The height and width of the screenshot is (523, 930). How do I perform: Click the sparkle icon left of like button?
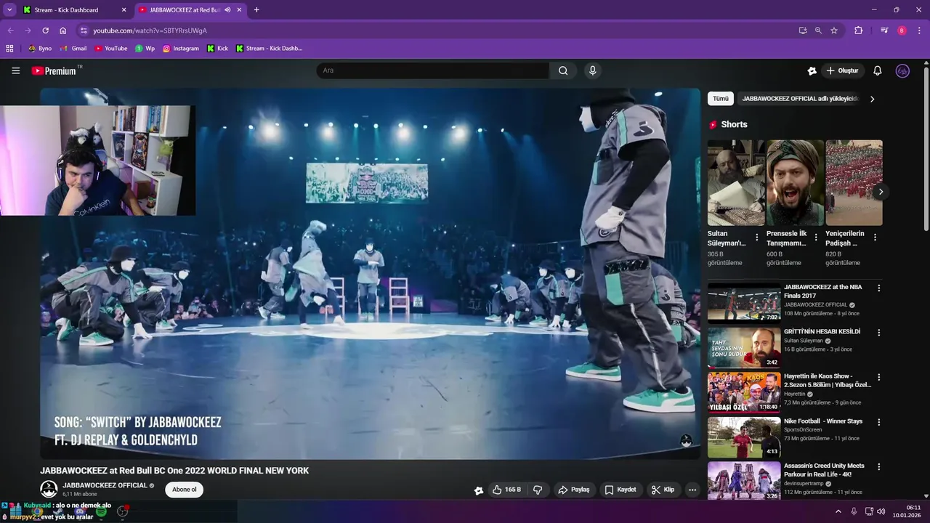479,490
